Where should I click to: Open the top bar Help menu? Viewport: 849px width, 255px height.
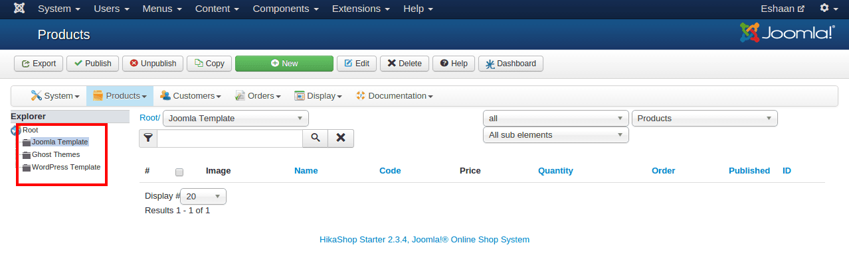point(418,9)
